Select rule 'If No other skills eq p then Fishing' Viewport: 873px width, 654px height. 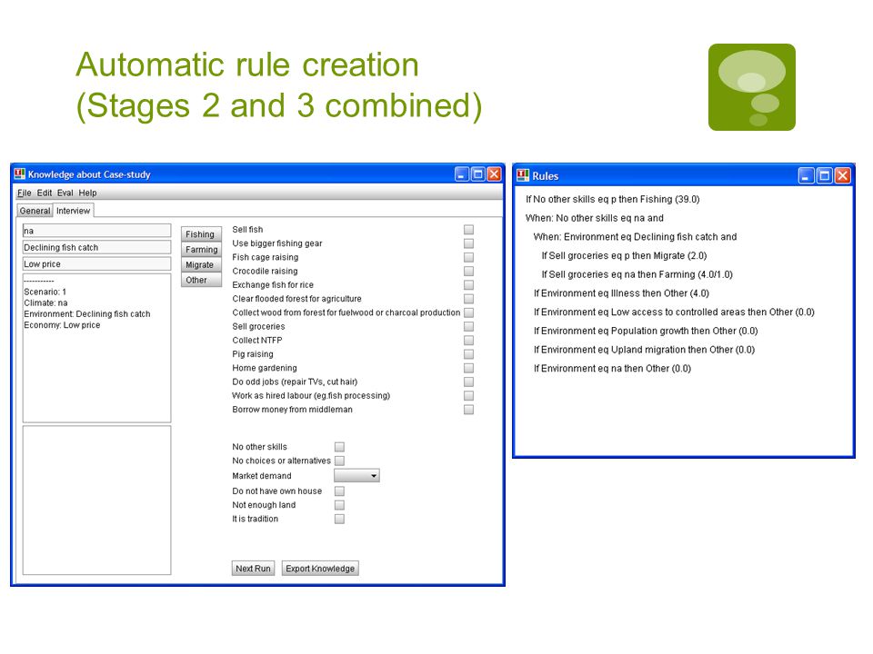612,199
